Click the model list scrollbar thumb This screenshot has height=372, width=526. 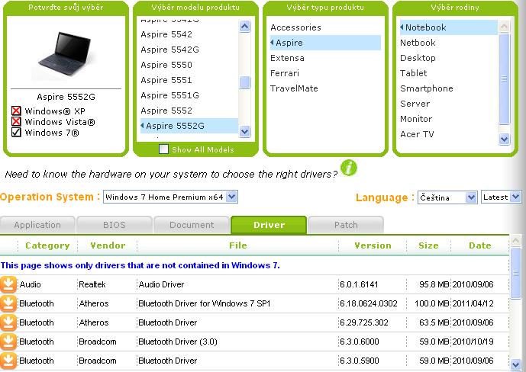[245, 82]
